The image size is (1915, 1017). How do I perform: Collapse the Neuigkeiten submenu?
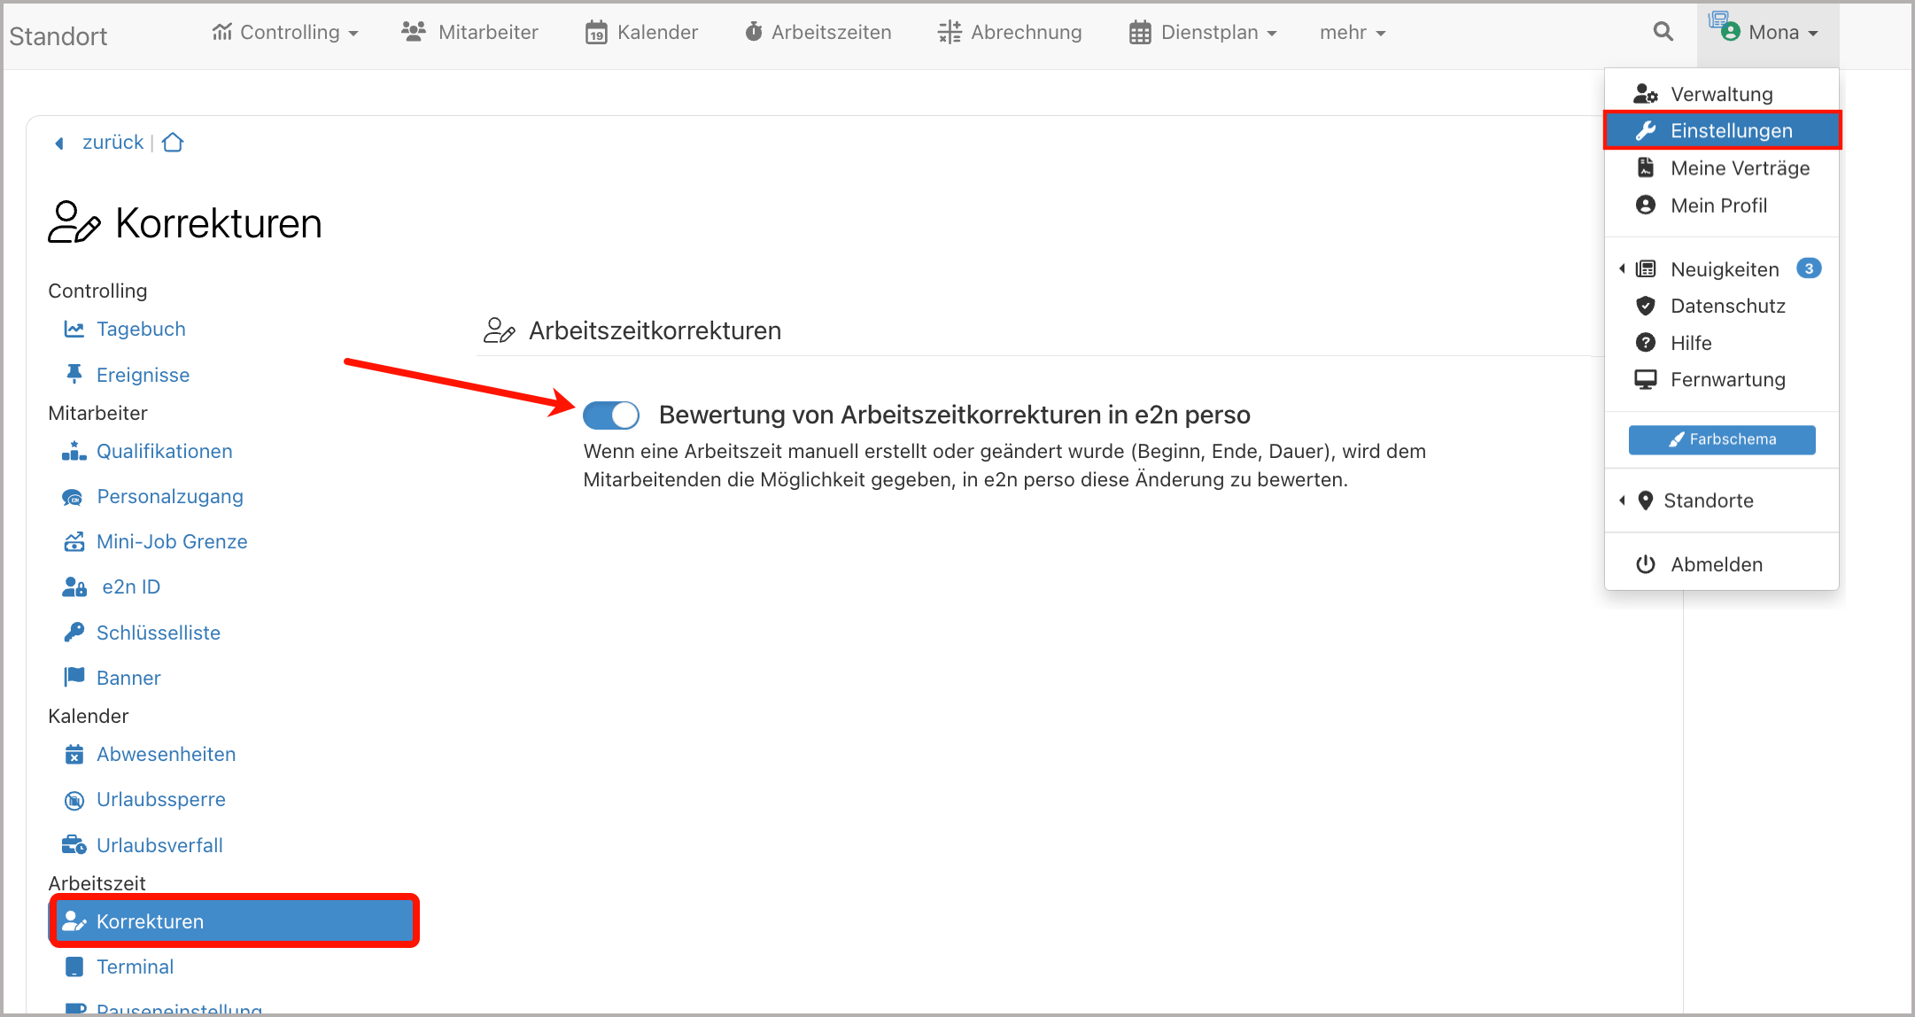click(1624, 268)
